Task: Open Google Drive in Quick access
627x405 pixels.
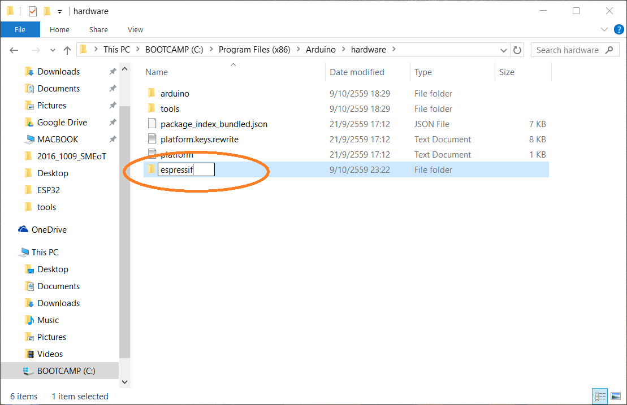Action: (x=62, y=123)
